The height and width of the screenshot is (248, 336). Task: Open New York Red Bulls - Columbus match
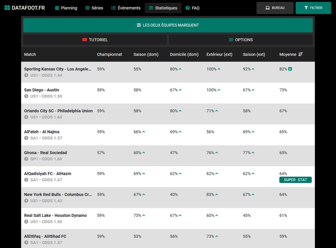[x=58, y=195]
